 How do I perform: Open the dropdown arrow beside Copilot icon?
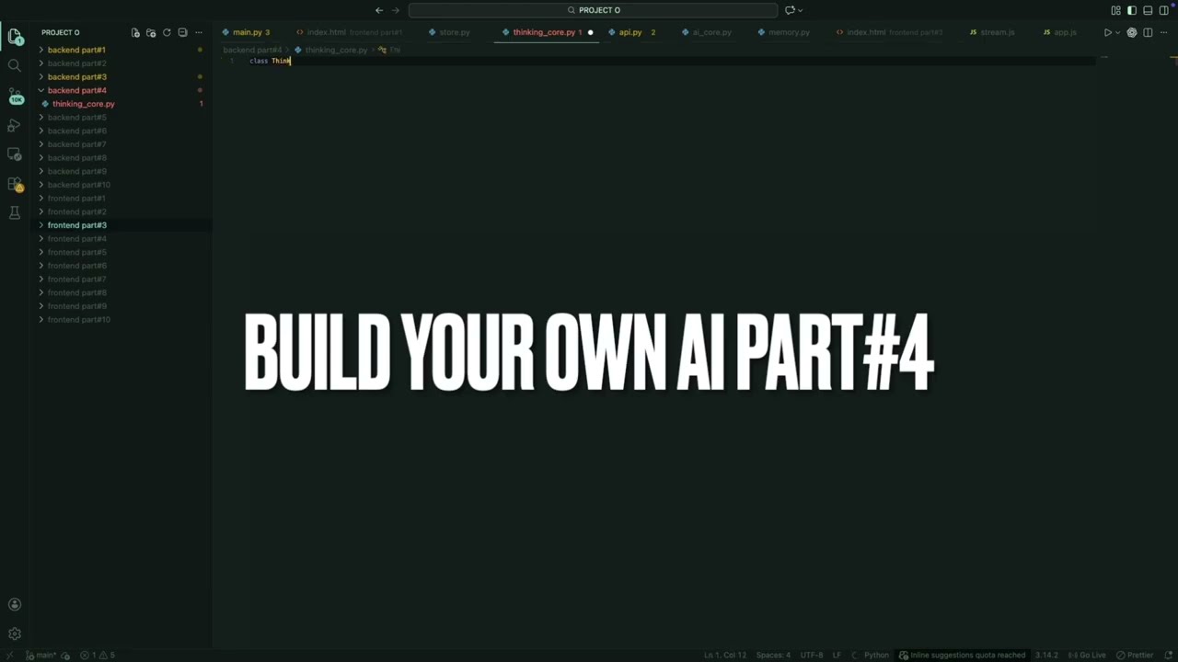(801, 10)
